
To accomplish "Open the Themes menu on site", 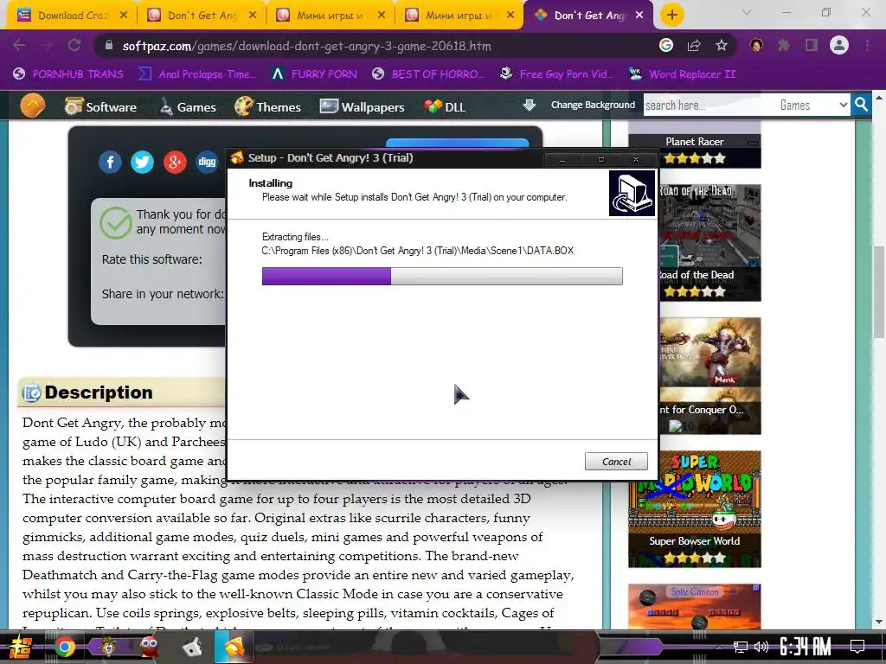I will [x=268, y=106].
